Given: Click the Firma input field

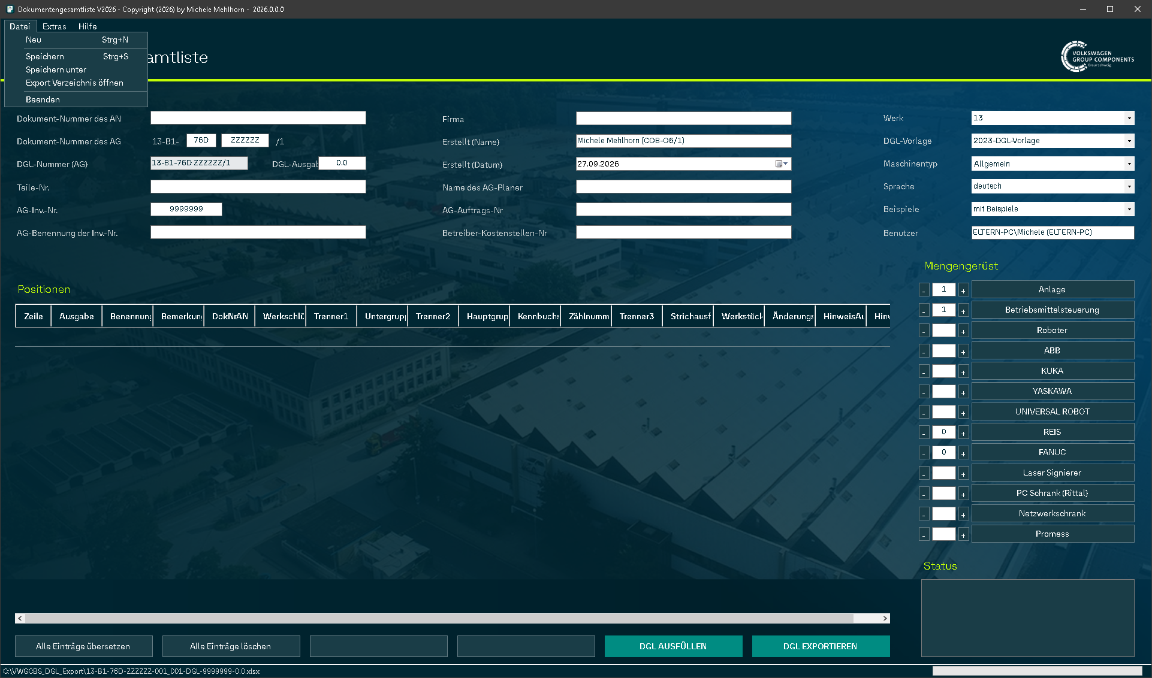Looking at the screenshot, I should tap(683, 118).
